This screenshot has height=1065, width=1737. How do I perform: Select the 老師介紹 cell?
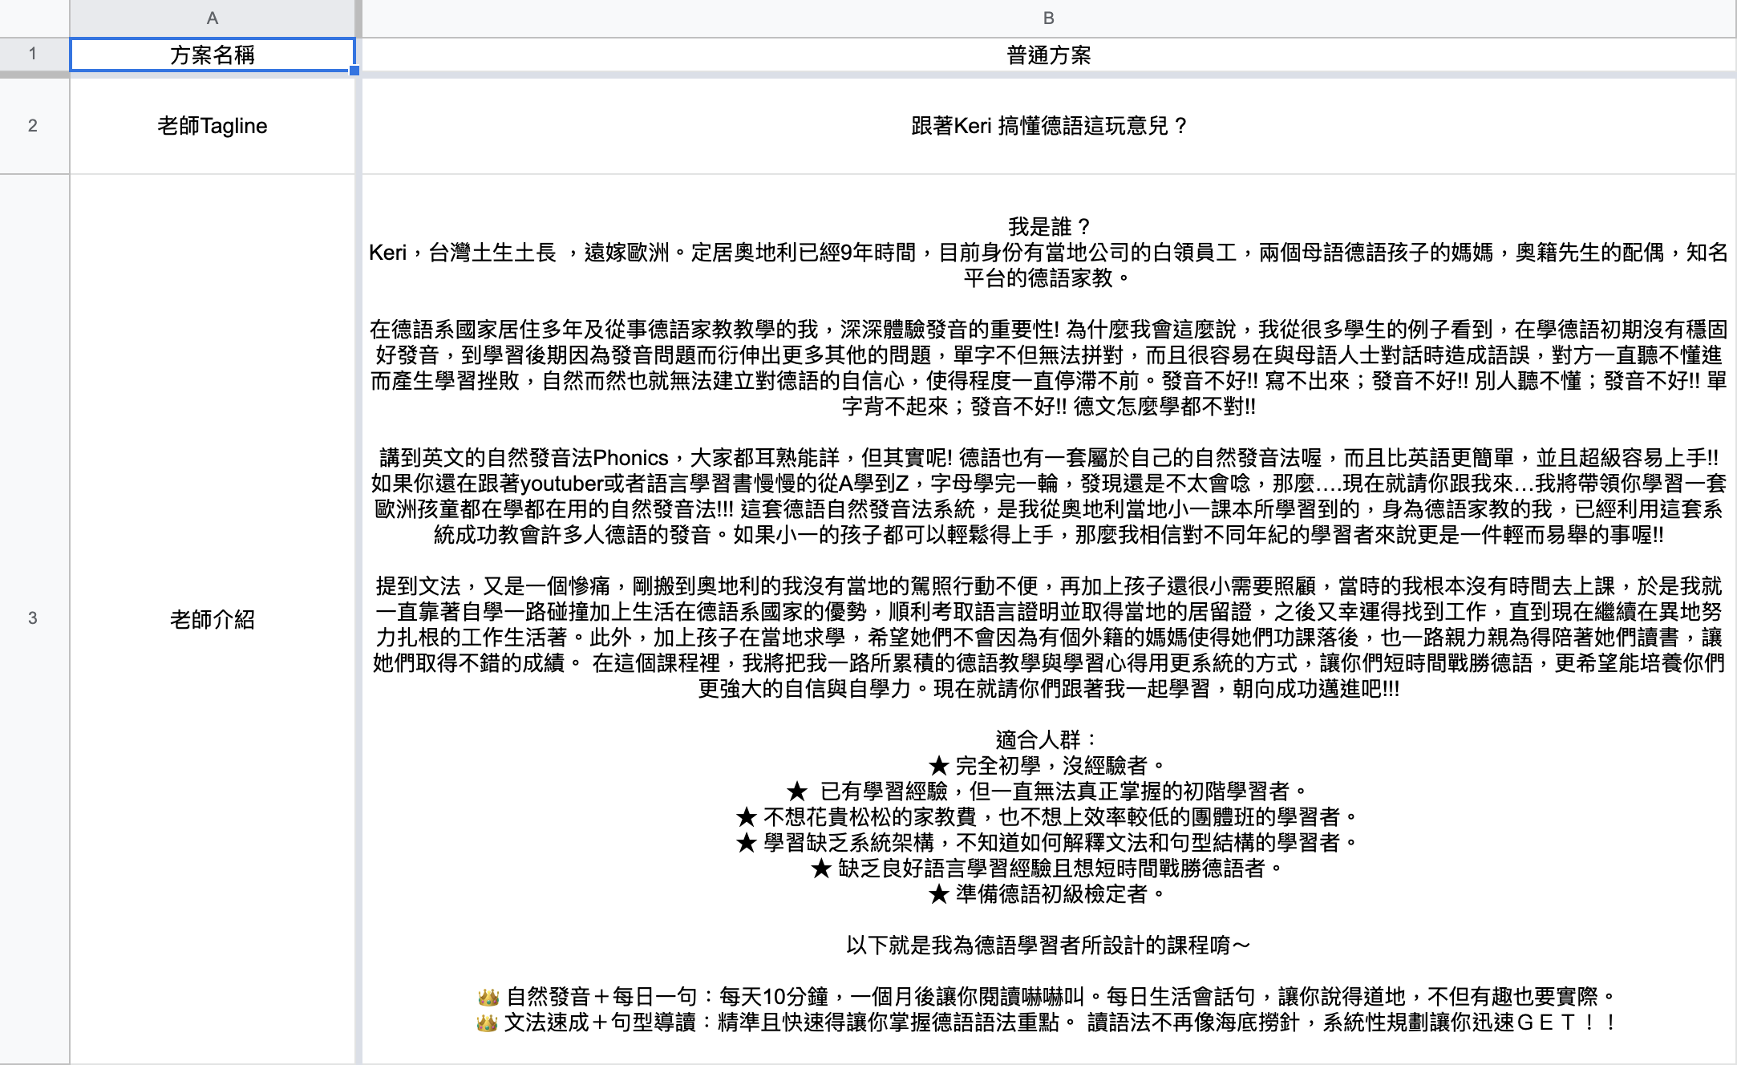(212, 619)
